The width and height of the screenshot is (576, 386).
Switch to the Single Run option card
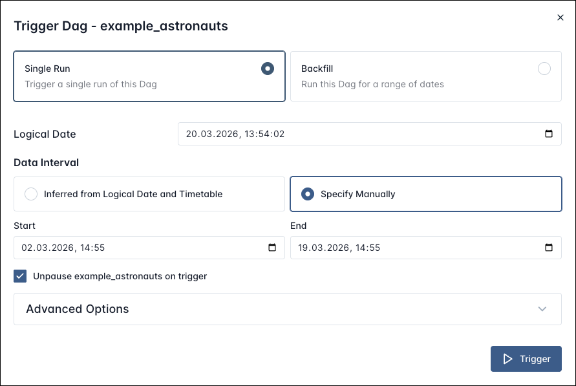[149, 76]
